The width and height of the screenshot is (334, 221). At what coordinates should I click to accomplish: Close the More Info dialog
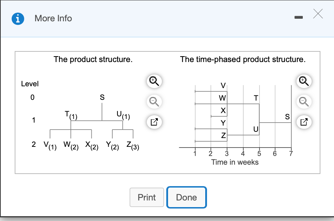coord(318,14)
